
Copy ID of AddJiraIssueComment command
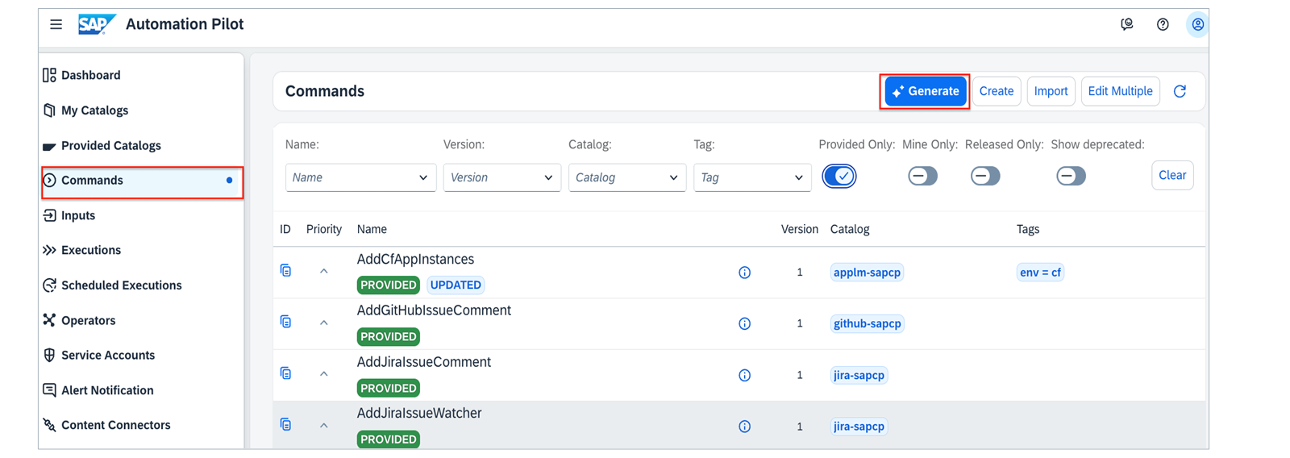(x=285, y=373)
